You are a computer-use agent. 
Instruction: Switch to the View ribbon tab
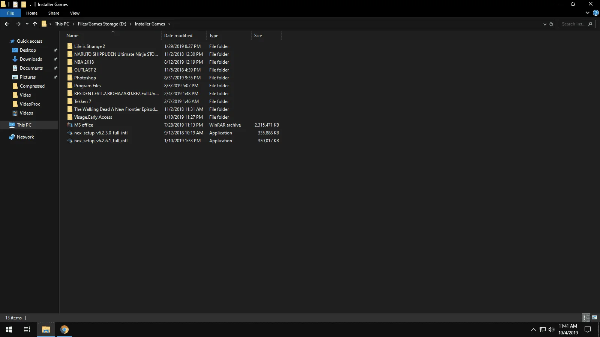coord(75,13)
